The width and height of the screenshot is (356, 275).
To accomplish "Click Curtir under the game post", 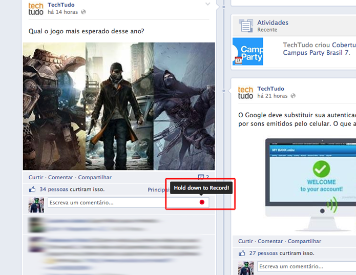I will (x=36, y=177).
